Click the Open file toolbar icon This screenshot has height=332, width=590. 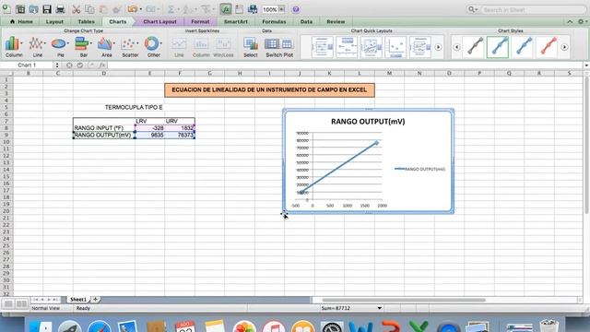pyautogui.click(x=33, y=9)
